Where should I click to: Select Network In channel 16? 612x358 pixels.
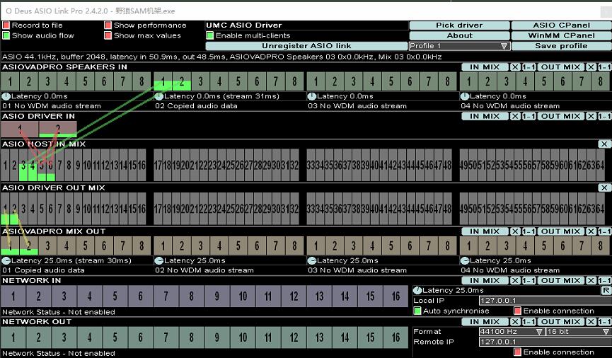click(x=396, y=296)
